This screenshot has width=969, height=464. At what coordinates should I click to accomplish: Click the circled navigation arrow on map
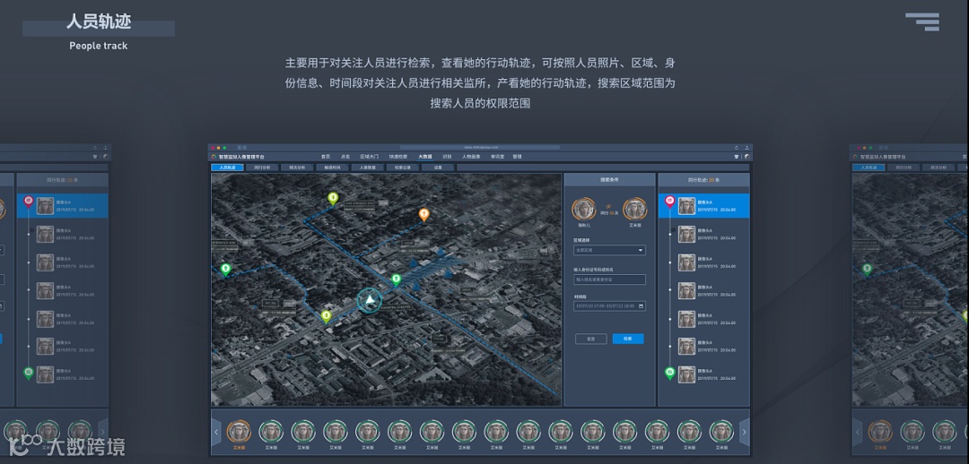370,300
